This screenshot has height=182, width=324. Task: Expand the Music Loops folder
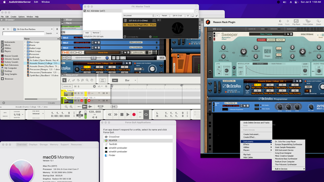(25, 51)
